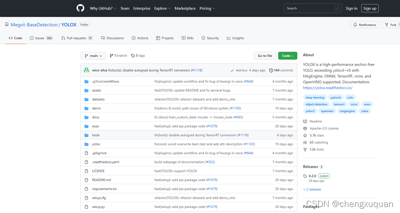Click the 1 branch link
400x213 pixels.
click(118, 55)
